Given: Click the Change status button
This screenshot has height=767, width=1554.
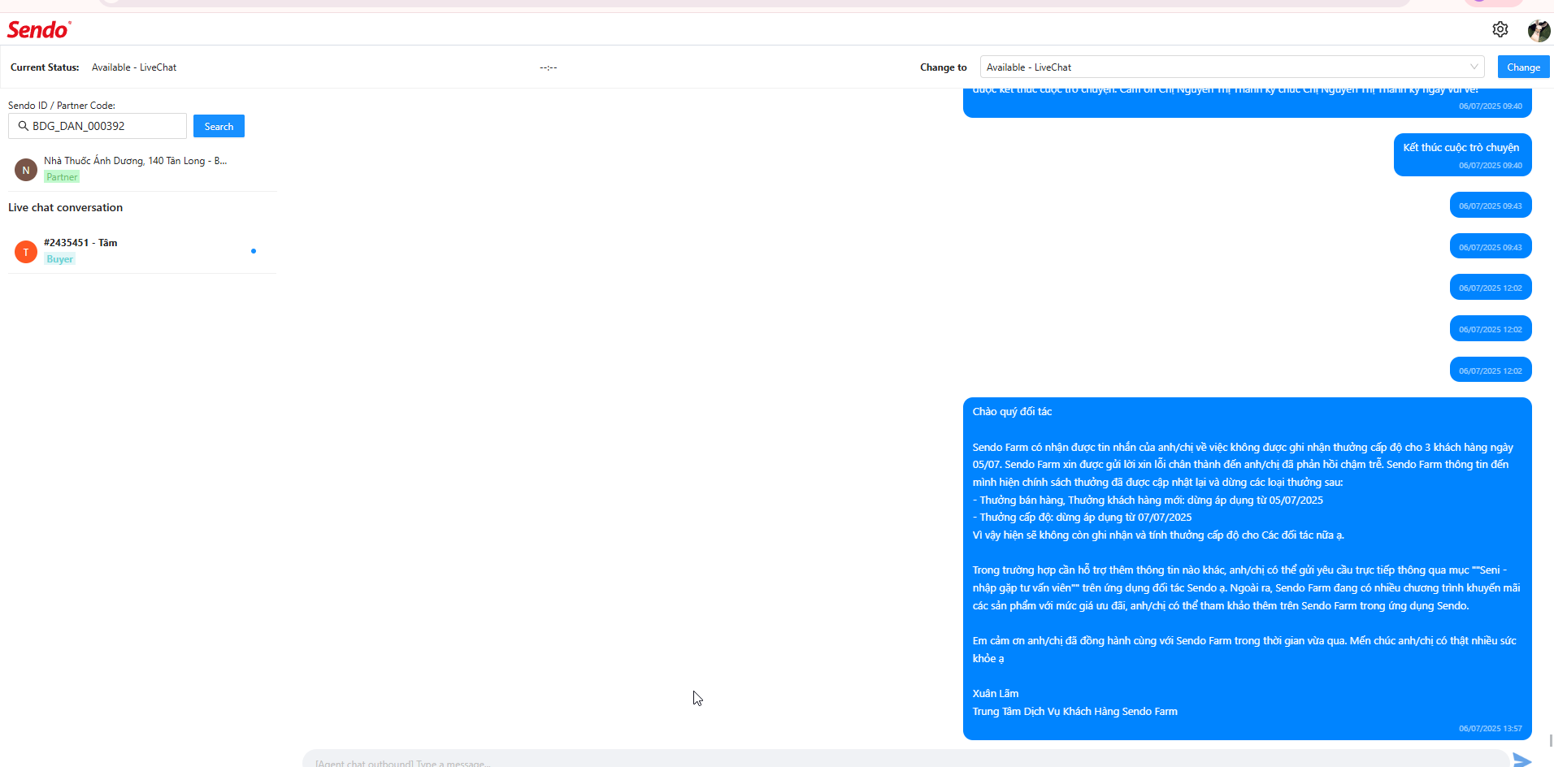Looking at the screenshot, I should [1523, 67].
